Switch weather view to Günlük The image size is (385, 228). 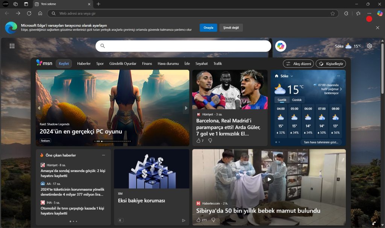click(x=297, y=100)
